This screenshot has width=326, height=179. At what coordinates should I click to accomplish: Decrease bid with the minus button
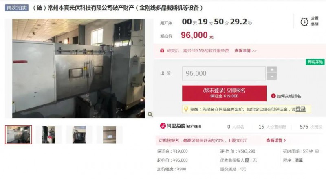(271, 76)
